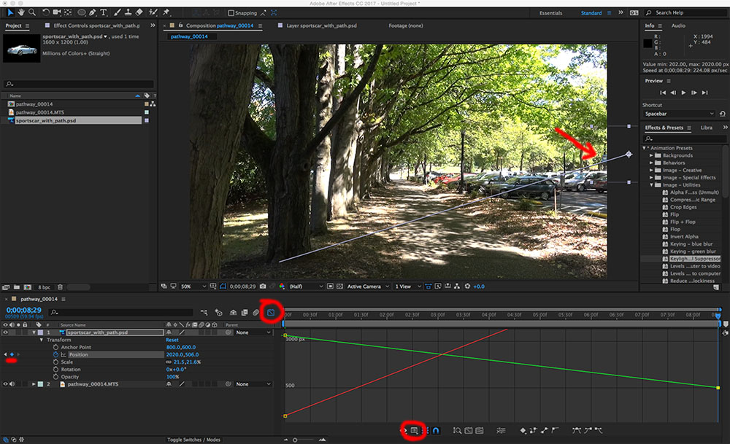Viewport: 730px width, 444px height.
Task: Open the Graph Editor toggle button
Action: [270, 312]
